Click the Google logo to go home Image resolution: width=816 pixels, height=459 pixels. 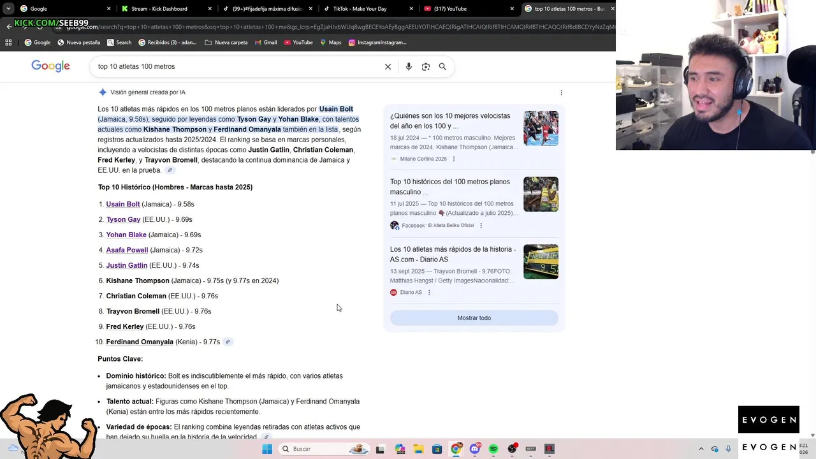pyautogui.click(x=50, y=66)
